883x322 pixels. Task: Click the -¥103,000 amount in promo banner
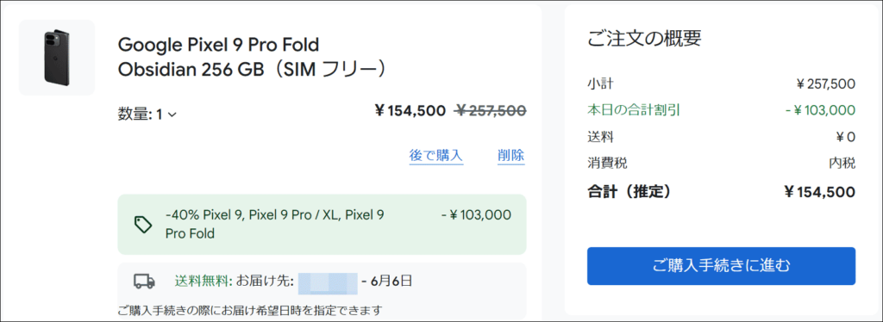(476, 214)
